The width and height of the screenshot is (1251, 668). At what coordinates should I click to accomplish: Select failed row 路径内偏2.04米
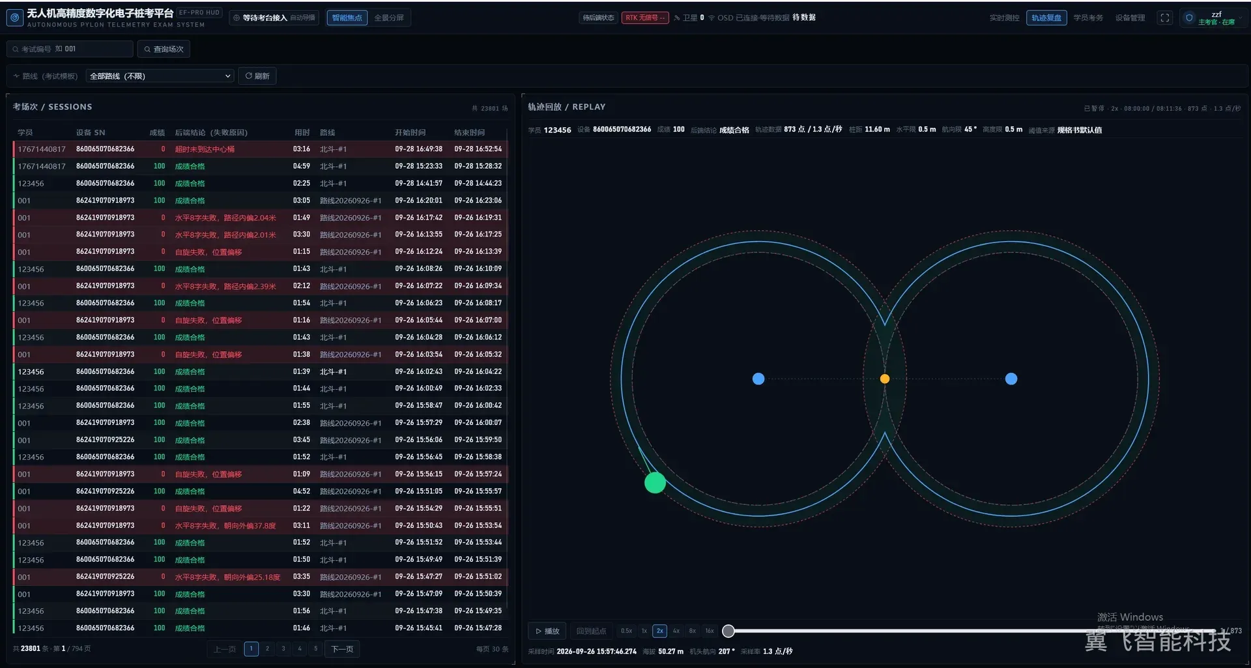(260, 218)
